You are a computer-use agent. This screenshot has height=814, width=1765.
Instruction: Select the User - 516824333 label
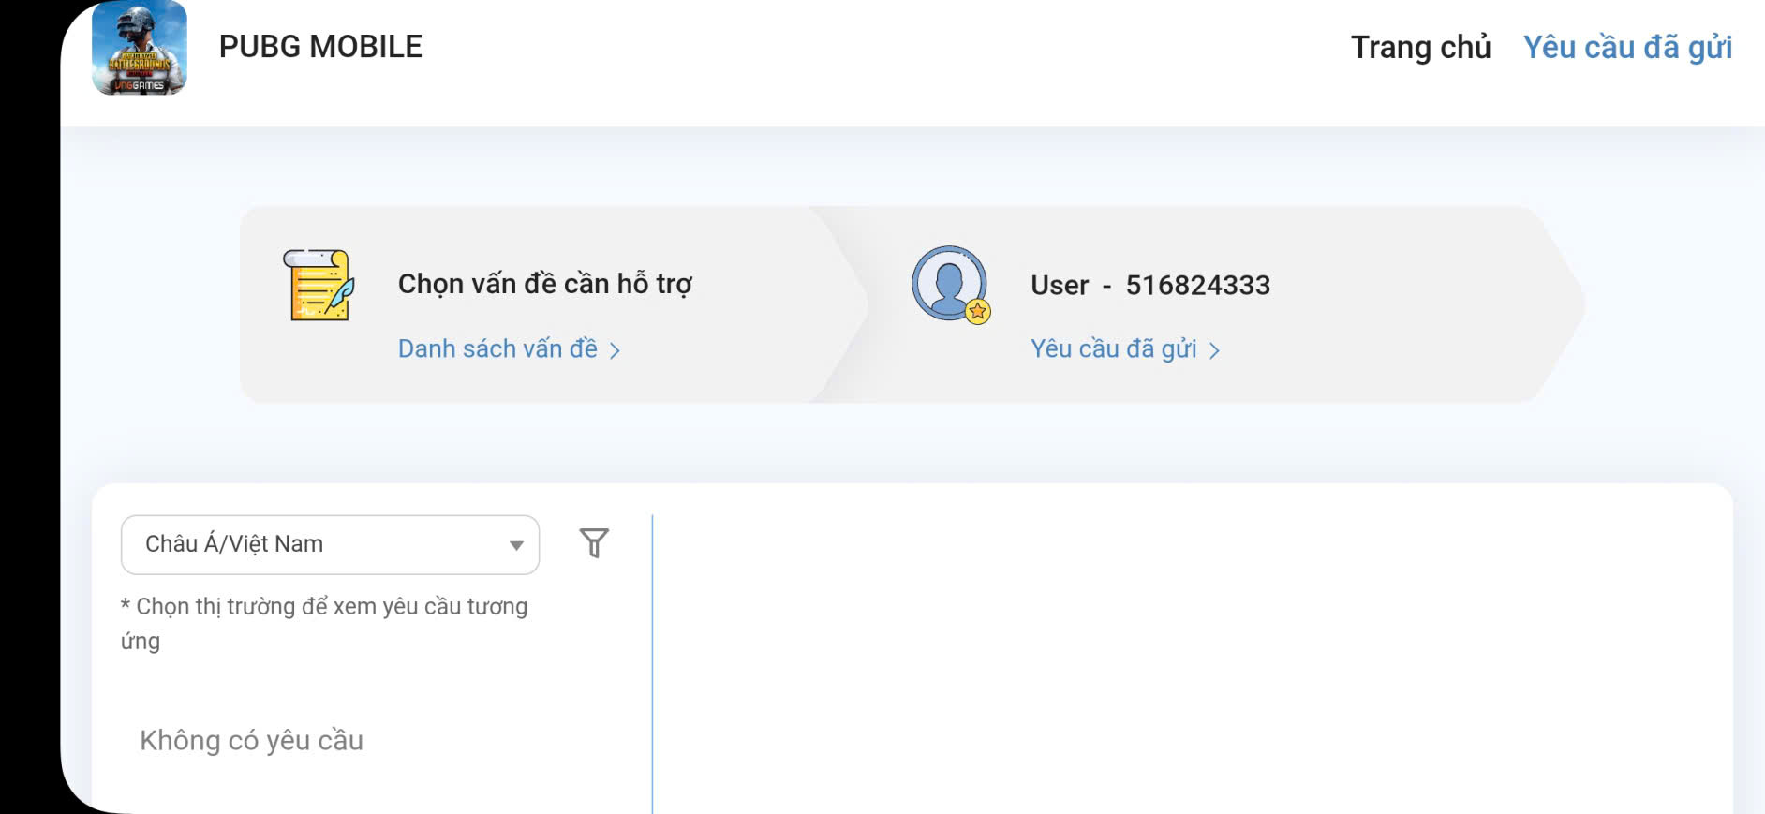pos(1149,285)
